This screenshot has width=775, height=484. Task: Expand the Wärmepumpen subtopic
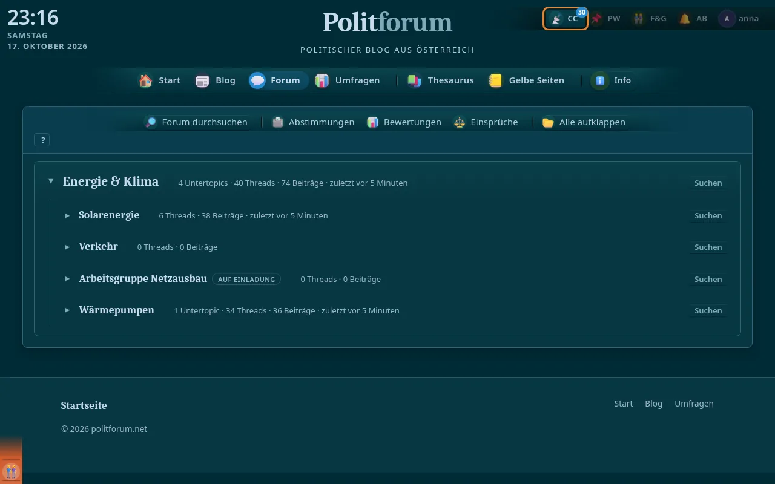pyautogui.click(x=67, y=310)
